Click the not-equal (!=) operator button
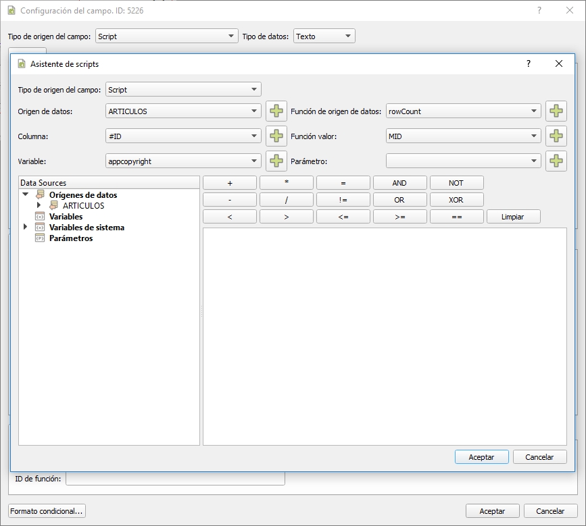Image resolution: width=586 pixels, height=526 pixels. [x=343, y=200]
